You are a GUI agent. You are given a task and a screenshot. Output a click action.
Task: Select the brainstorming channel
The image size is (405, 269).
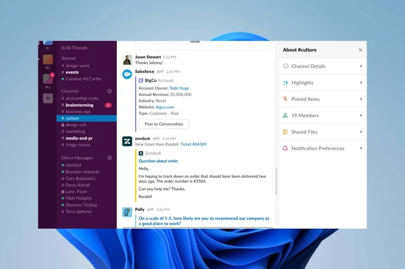coord(77,105)
